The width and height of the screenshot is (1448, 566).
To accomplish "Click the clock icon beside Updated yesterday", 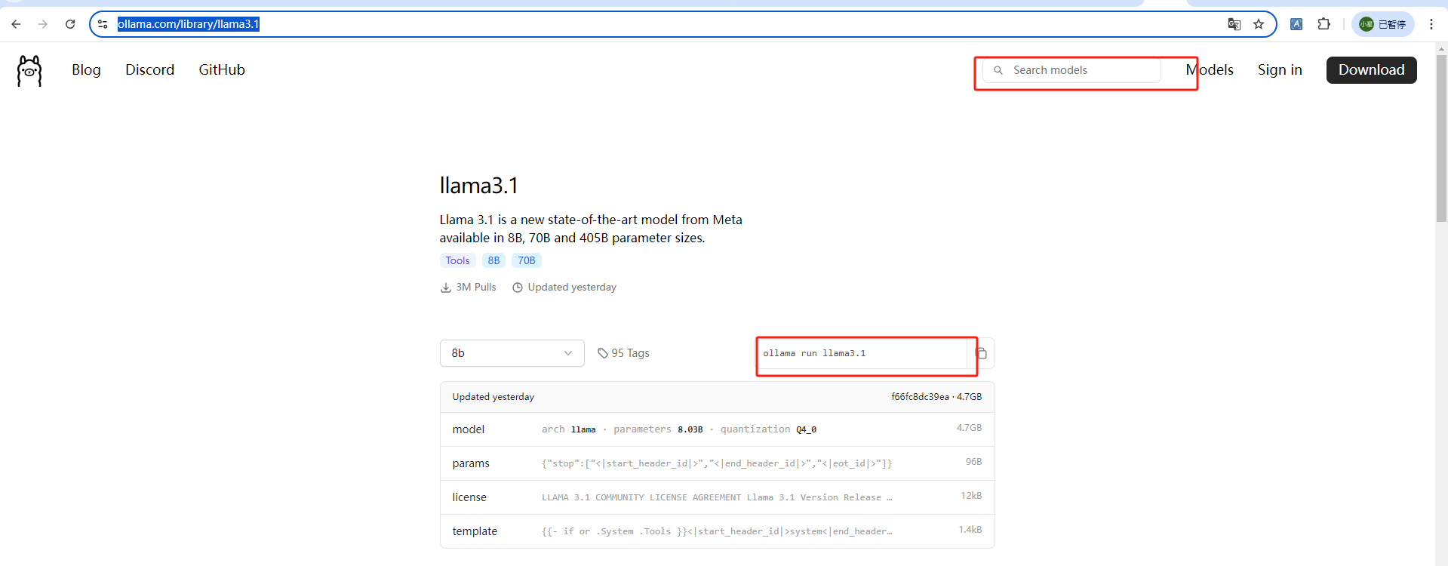I will pyautogui.click(x=518, y=288).
